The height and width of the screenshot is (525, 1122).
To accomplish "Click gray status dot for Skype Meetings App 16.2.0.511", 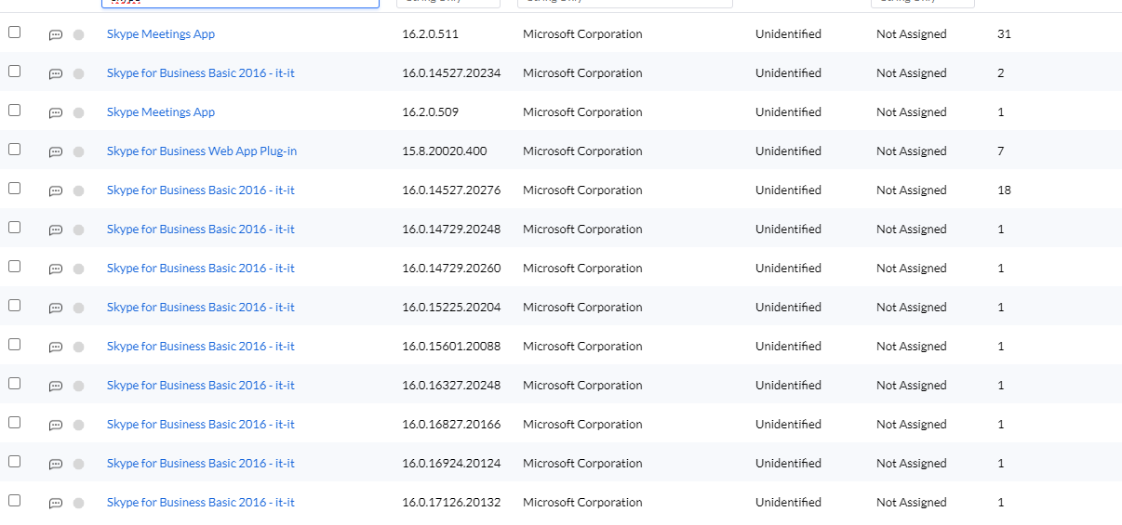I will 78,34.
